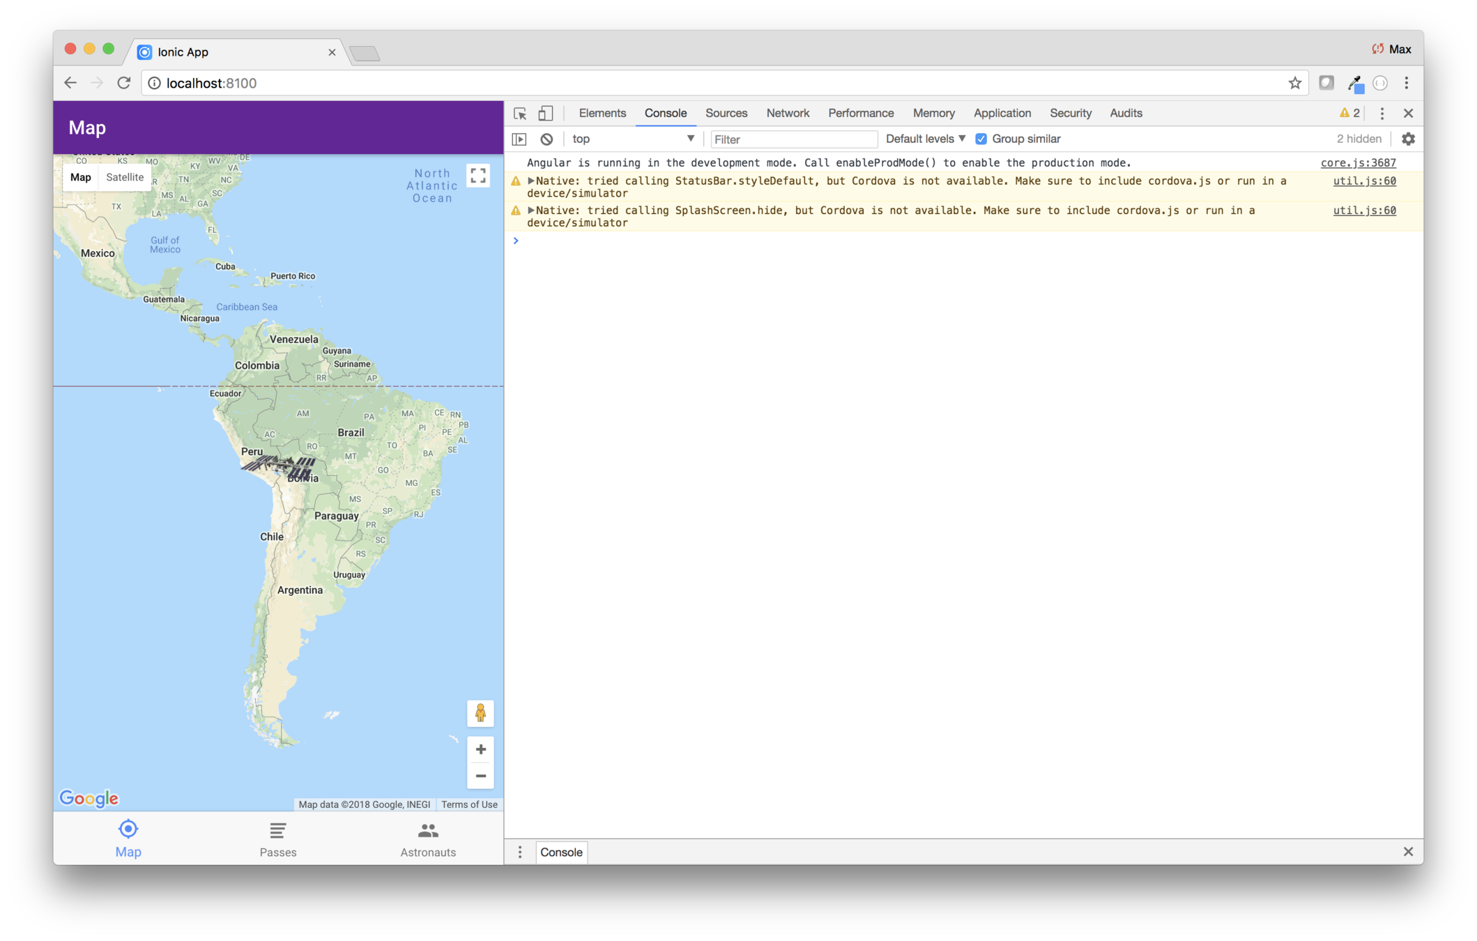Click the map fullscreen icon
The height and width of the screenshot is (941, 1477).
pos(478,176)
